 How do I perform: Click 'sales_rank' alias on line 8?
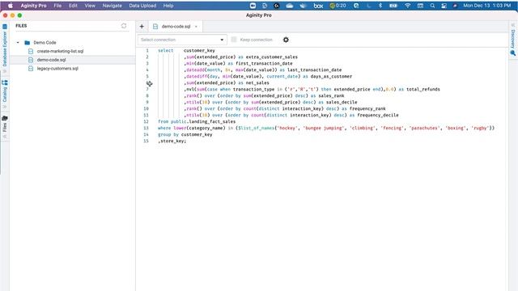[x=331, y=95]
